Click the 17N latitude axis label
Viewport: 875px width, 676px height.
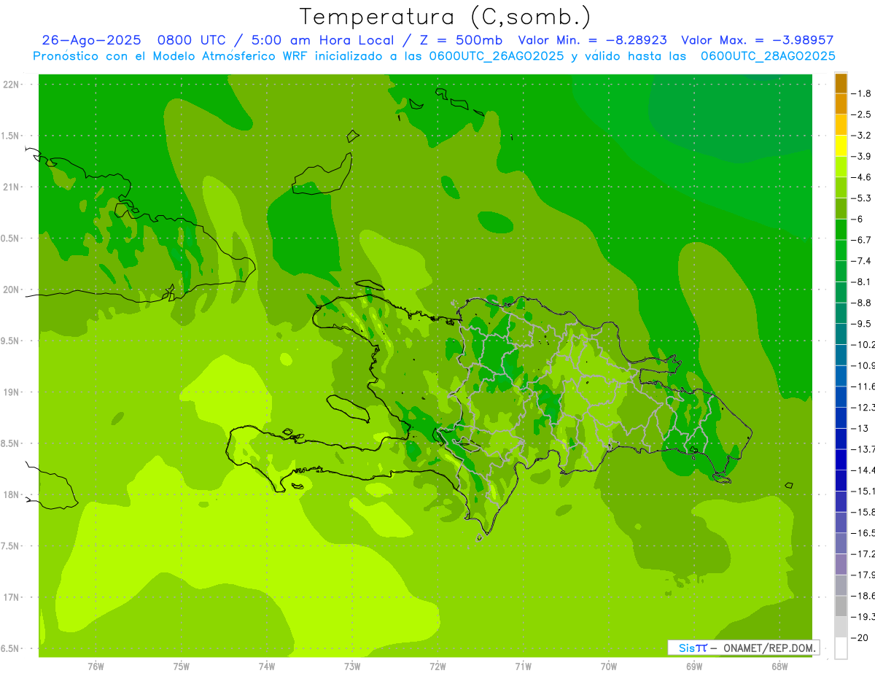(x=12, y=597)
